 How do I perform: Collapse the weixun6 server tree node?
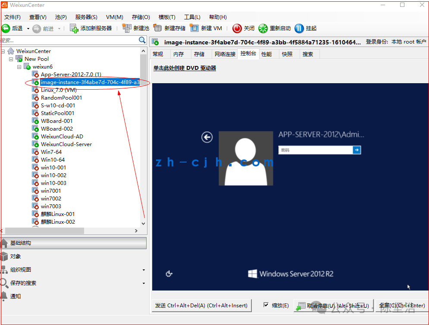pyautogui.click(x=19, y=67)
